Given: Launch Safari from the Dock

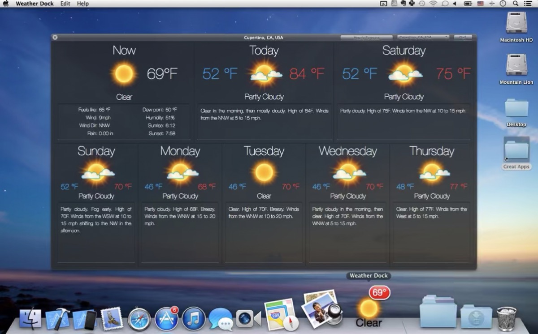Looking at the screenshot, I should 139,319.
